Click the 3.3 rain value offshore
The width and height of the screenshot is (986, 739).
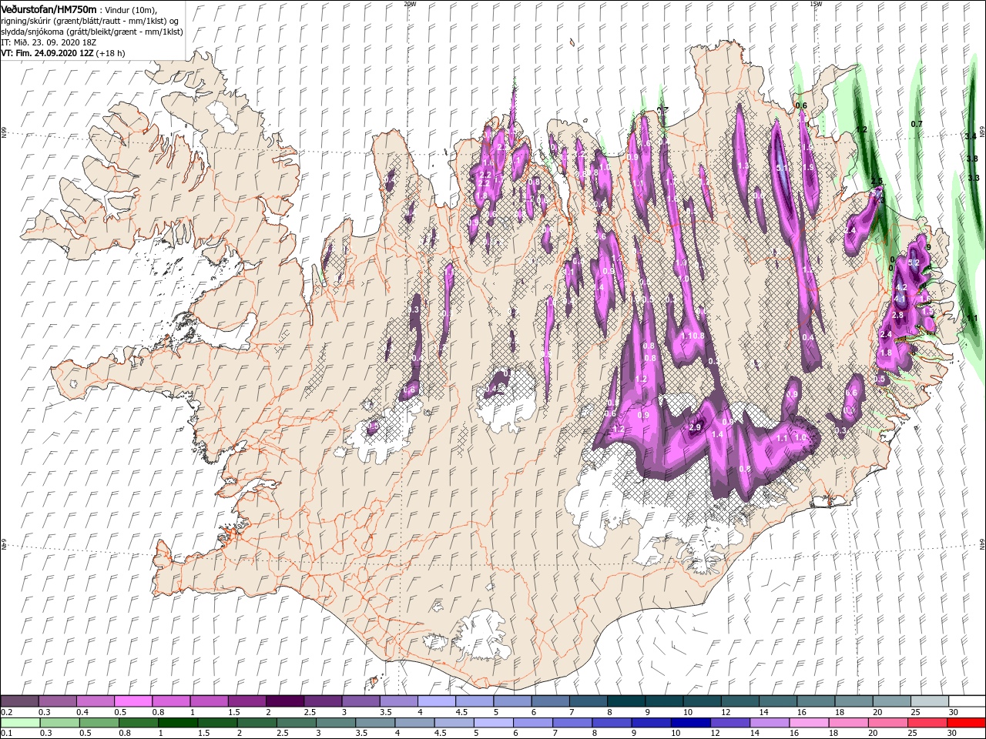[x=974, y=178]
